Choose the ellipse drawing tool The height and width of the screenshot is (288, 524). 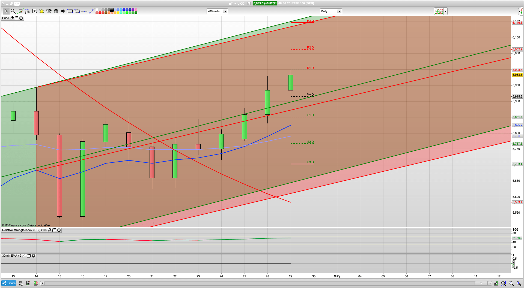click(77, 11)
